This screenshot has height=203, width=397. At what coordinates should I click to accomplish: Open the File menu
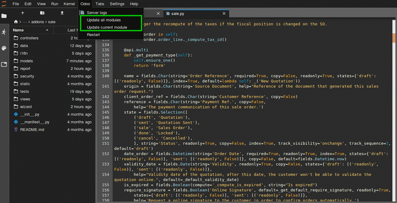[15, 4]
